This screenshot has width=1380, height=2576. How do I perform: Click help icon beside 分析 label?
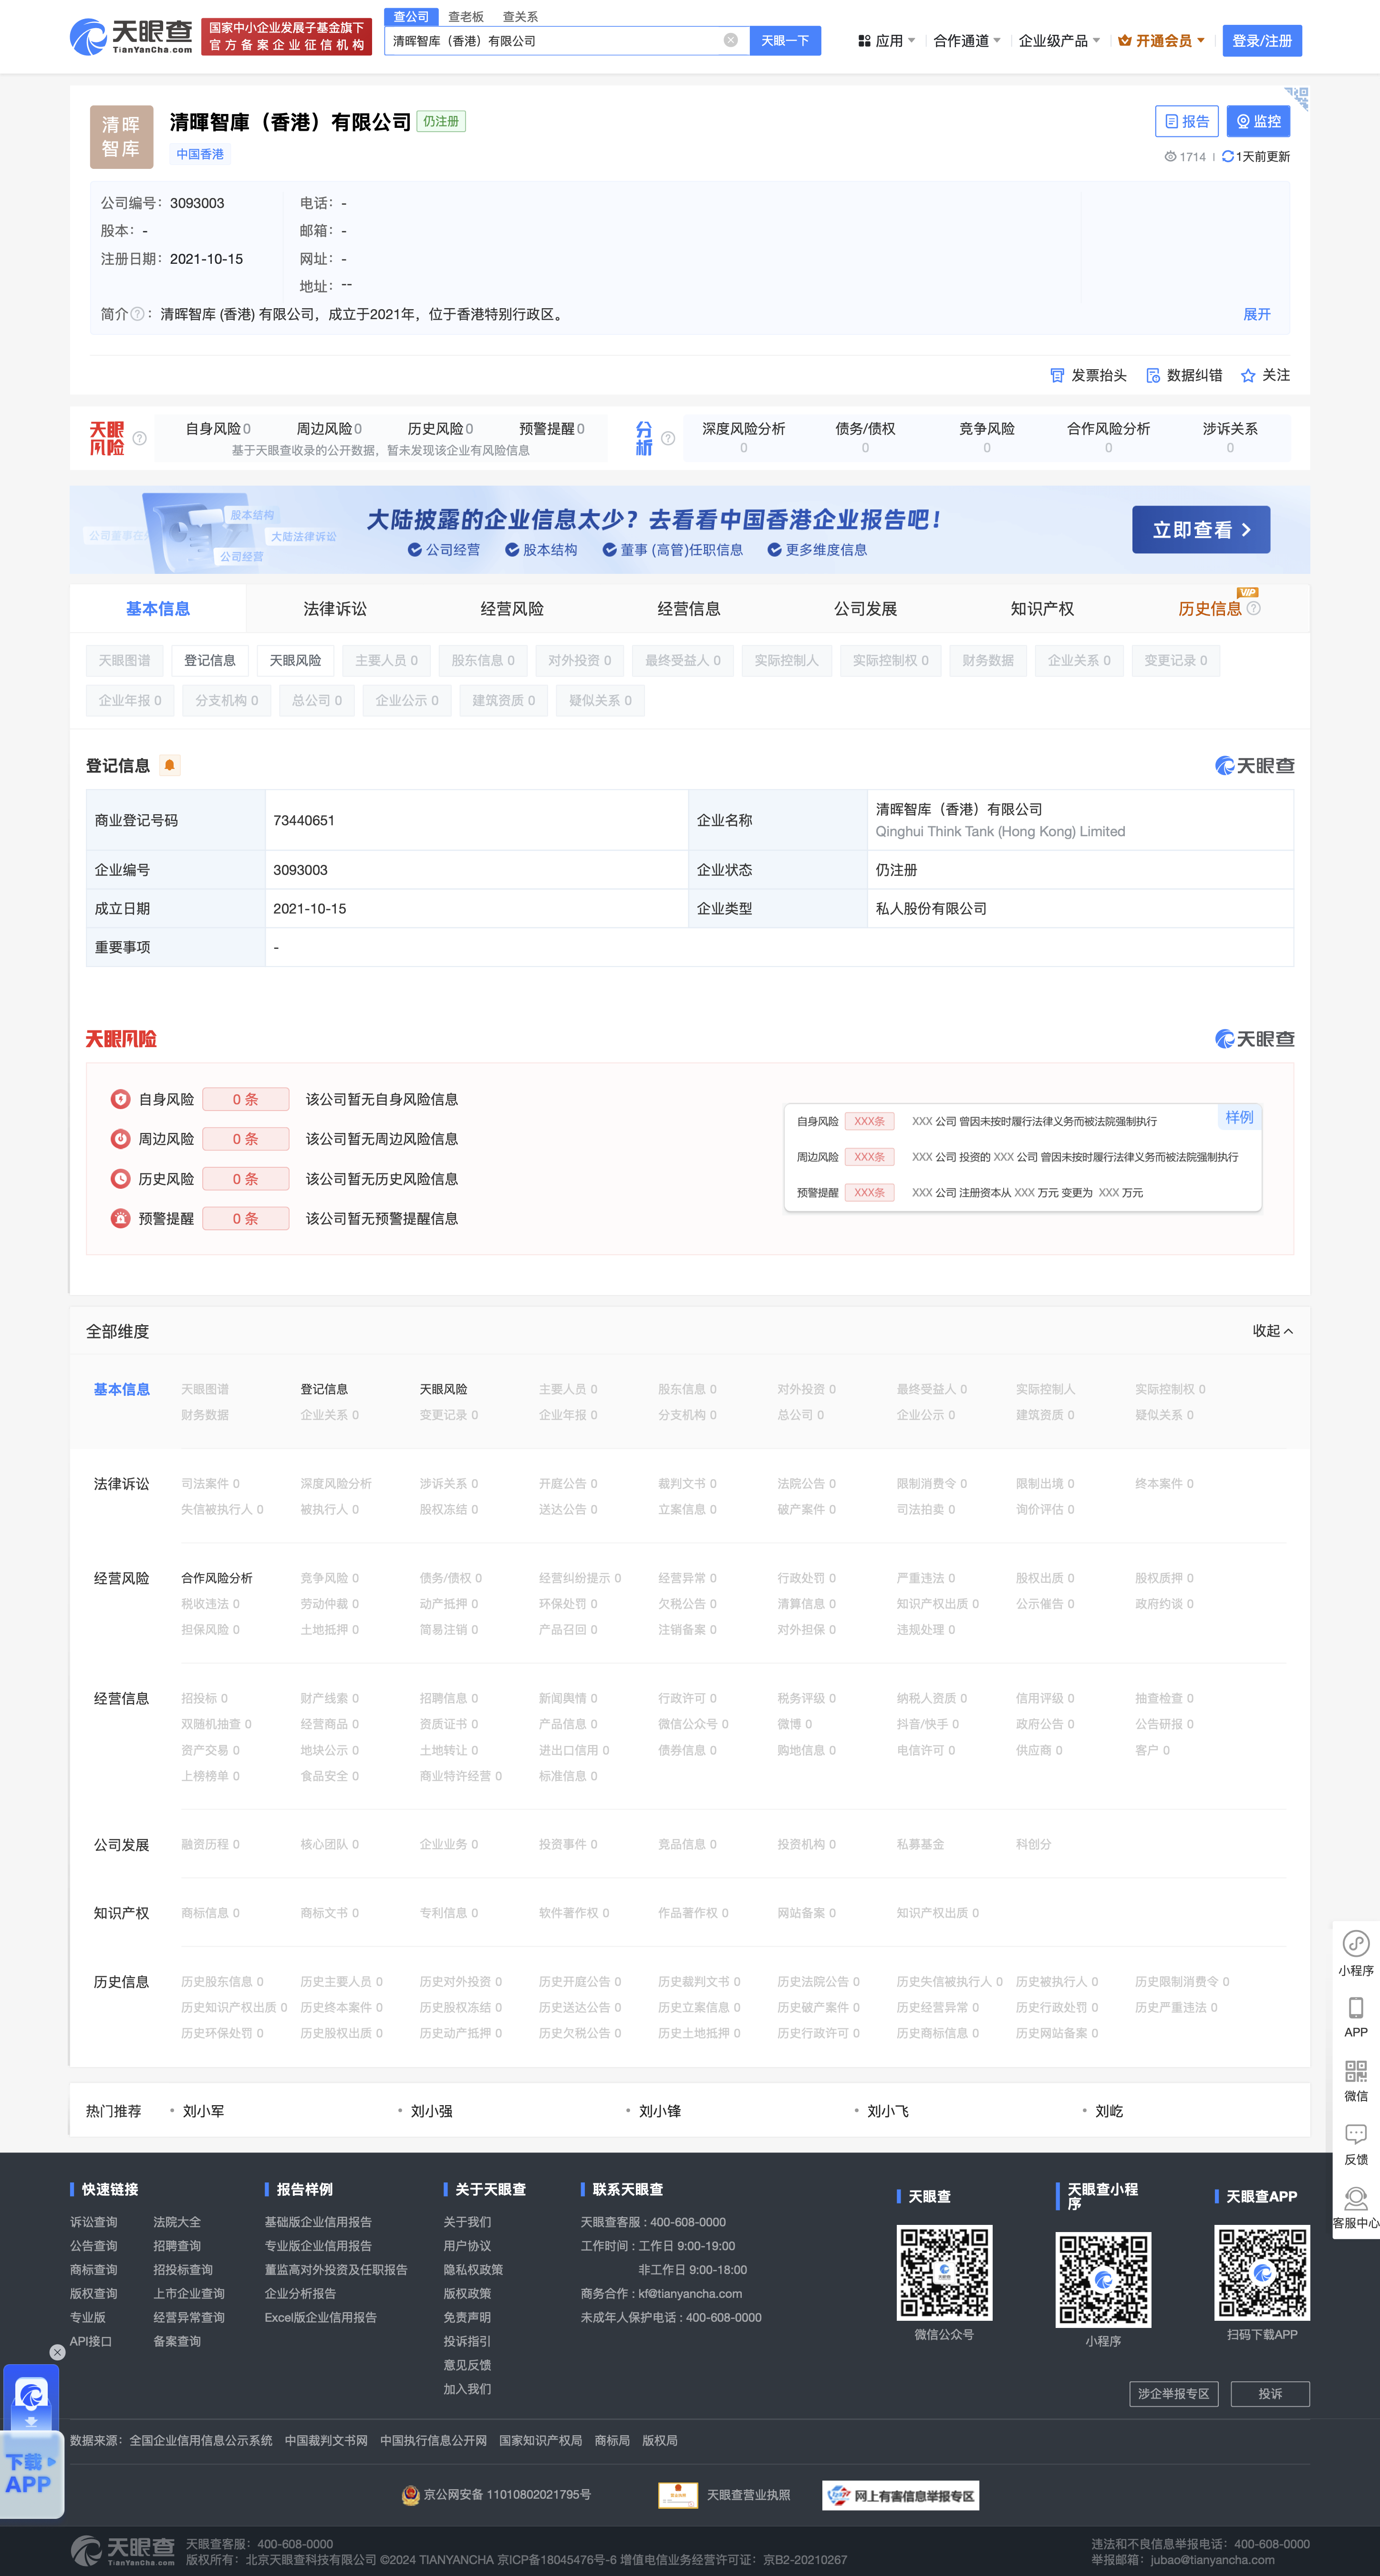[x=668, y=438]
